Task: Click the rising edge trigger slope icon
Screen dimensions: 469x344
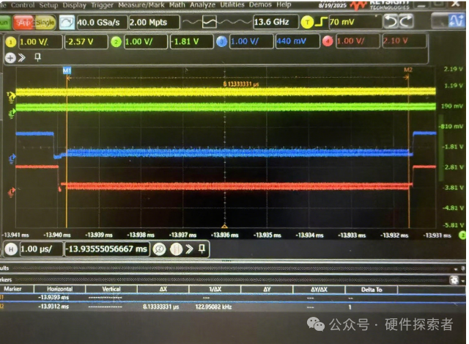Action: [x=321, y=22]
